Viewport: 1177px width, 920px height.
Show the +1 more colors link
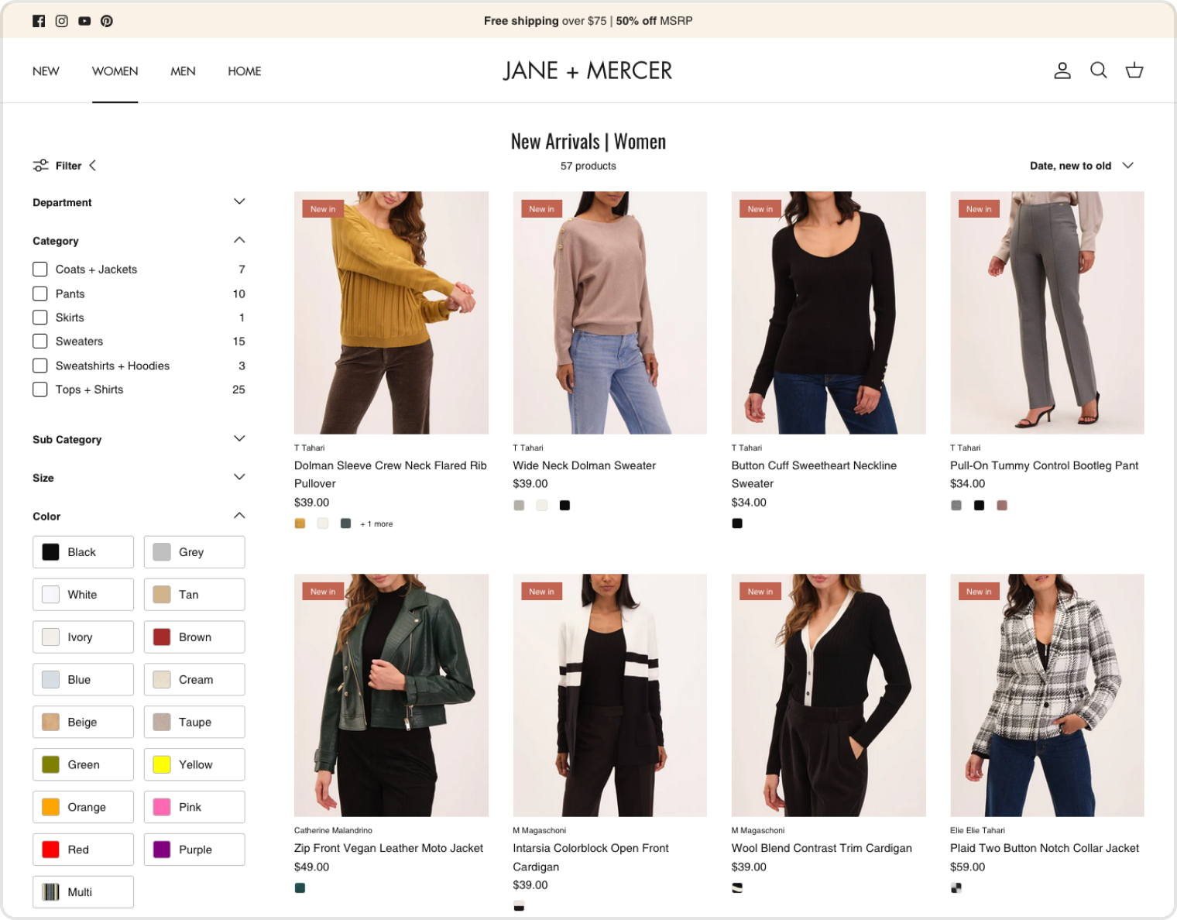[376, 524]
